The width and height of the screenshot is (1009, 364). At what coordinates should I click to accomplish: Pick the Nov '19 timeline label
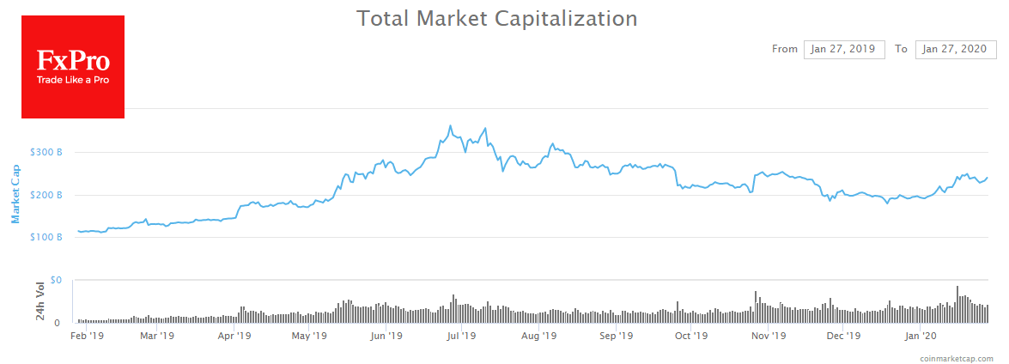point(769,336)
